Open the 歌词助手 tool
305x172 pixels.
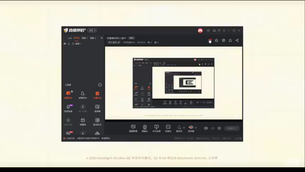click(x=97, y=122)
